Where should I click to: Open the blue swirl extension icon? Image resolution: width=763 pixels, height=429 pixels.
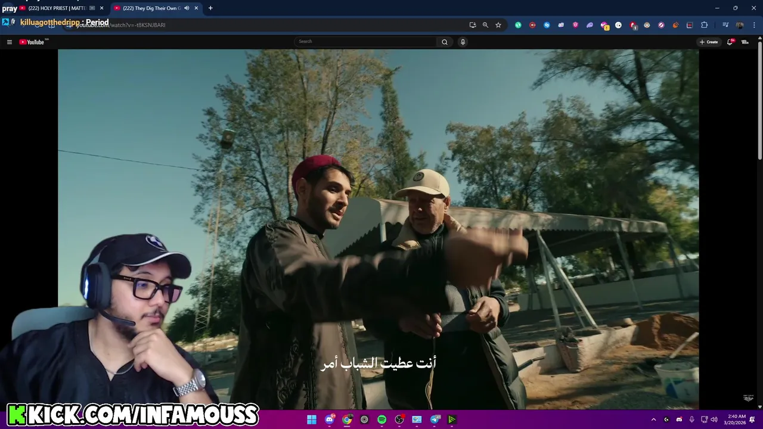[x=547, y=25]
